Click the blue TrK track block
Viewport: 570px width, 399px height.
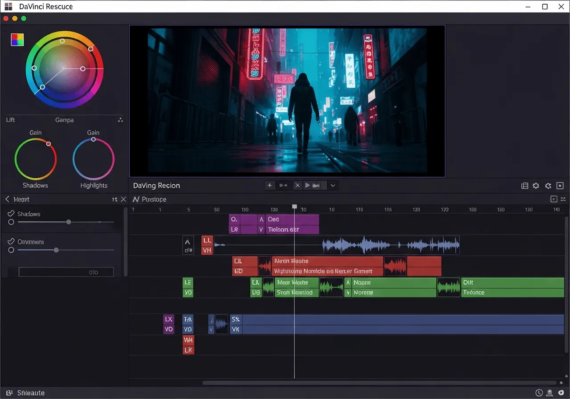tap(188, 319)
